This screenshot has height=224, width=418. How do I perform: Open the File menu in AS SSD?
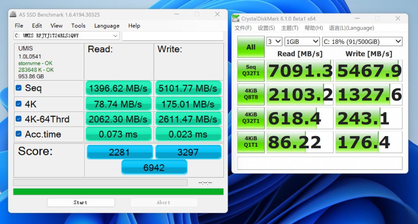coord(19,26)
